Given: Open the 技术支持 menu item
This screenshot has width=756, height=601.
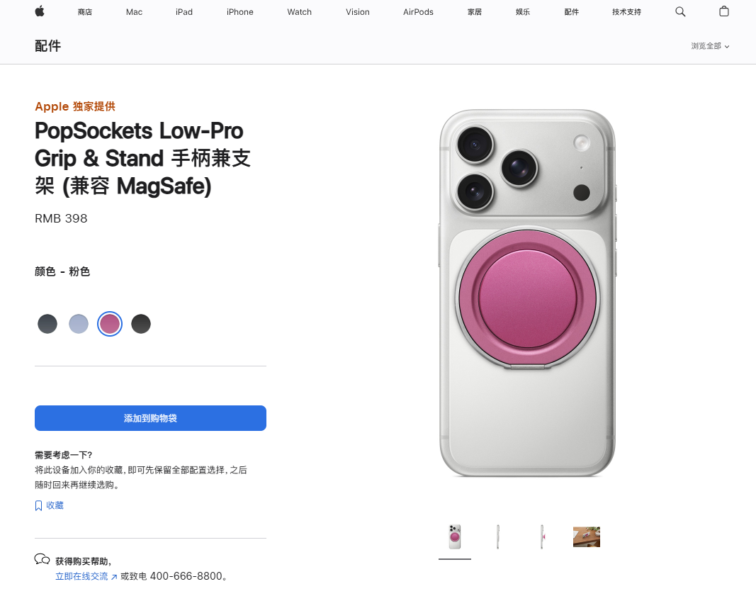Looking at the screenshot, I should (x=626, y=12).
